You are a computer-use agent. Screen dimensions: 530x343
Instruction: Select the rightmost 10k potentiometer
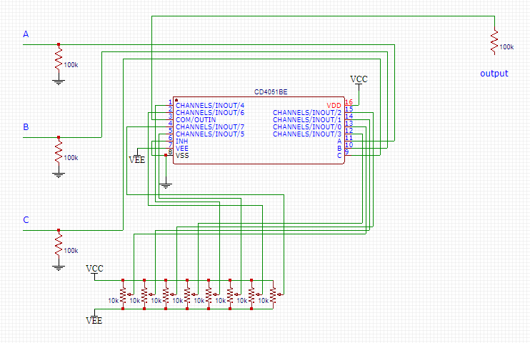273,294
